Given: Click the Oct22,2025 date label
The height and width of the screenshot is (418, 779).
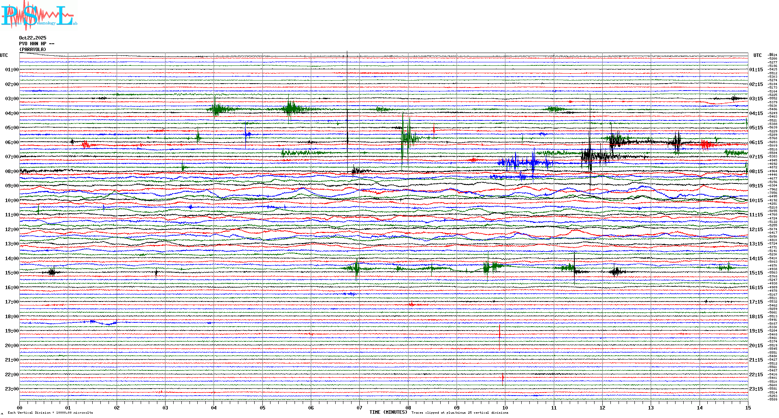Looking at the screenshot, I should [x=33, y=38].
